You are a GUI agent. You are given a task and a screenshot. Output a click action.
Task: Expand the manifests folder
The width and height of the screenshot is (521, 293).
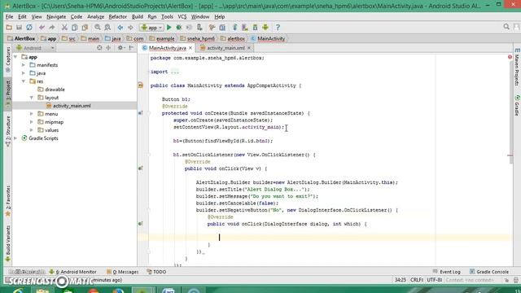[x=24, y=65]
